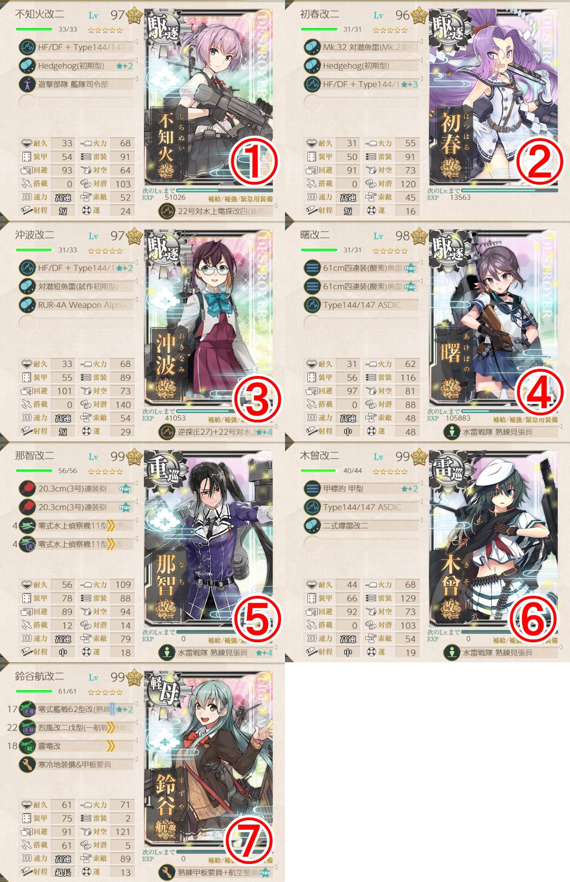Click the lookout icon for 曙改二's 水雷戦隊 熟練見張員
The height and width of the screenshot is (882, 570).
452,432
